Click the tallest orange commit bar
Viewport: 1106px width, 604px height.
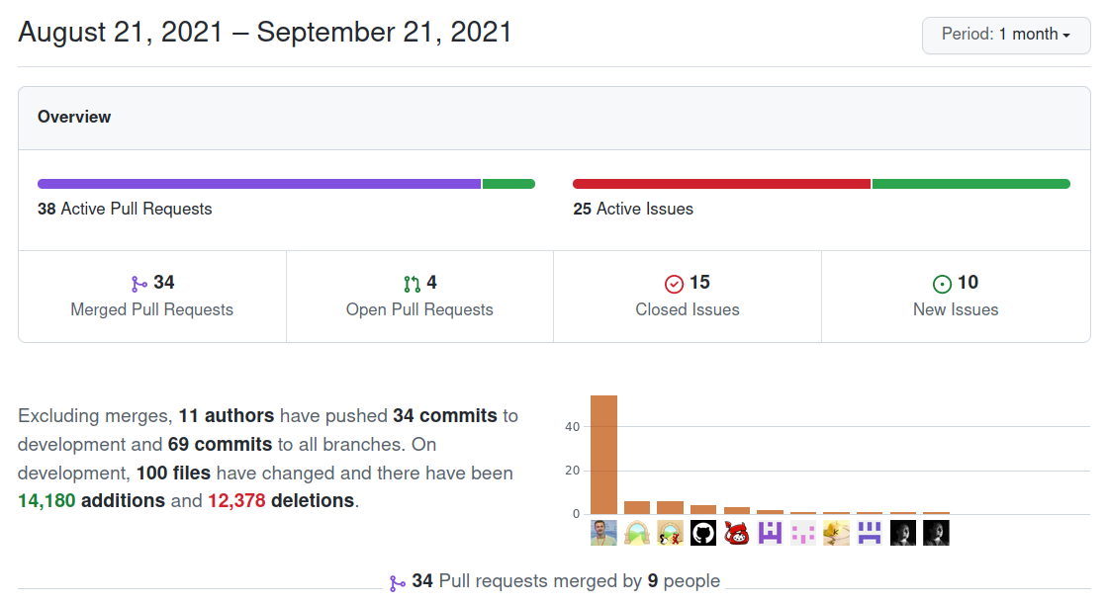pos(603,455)
